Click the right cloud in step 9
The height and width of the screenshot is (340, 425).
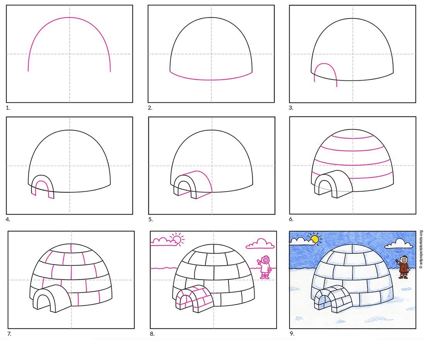pos(399,244)
